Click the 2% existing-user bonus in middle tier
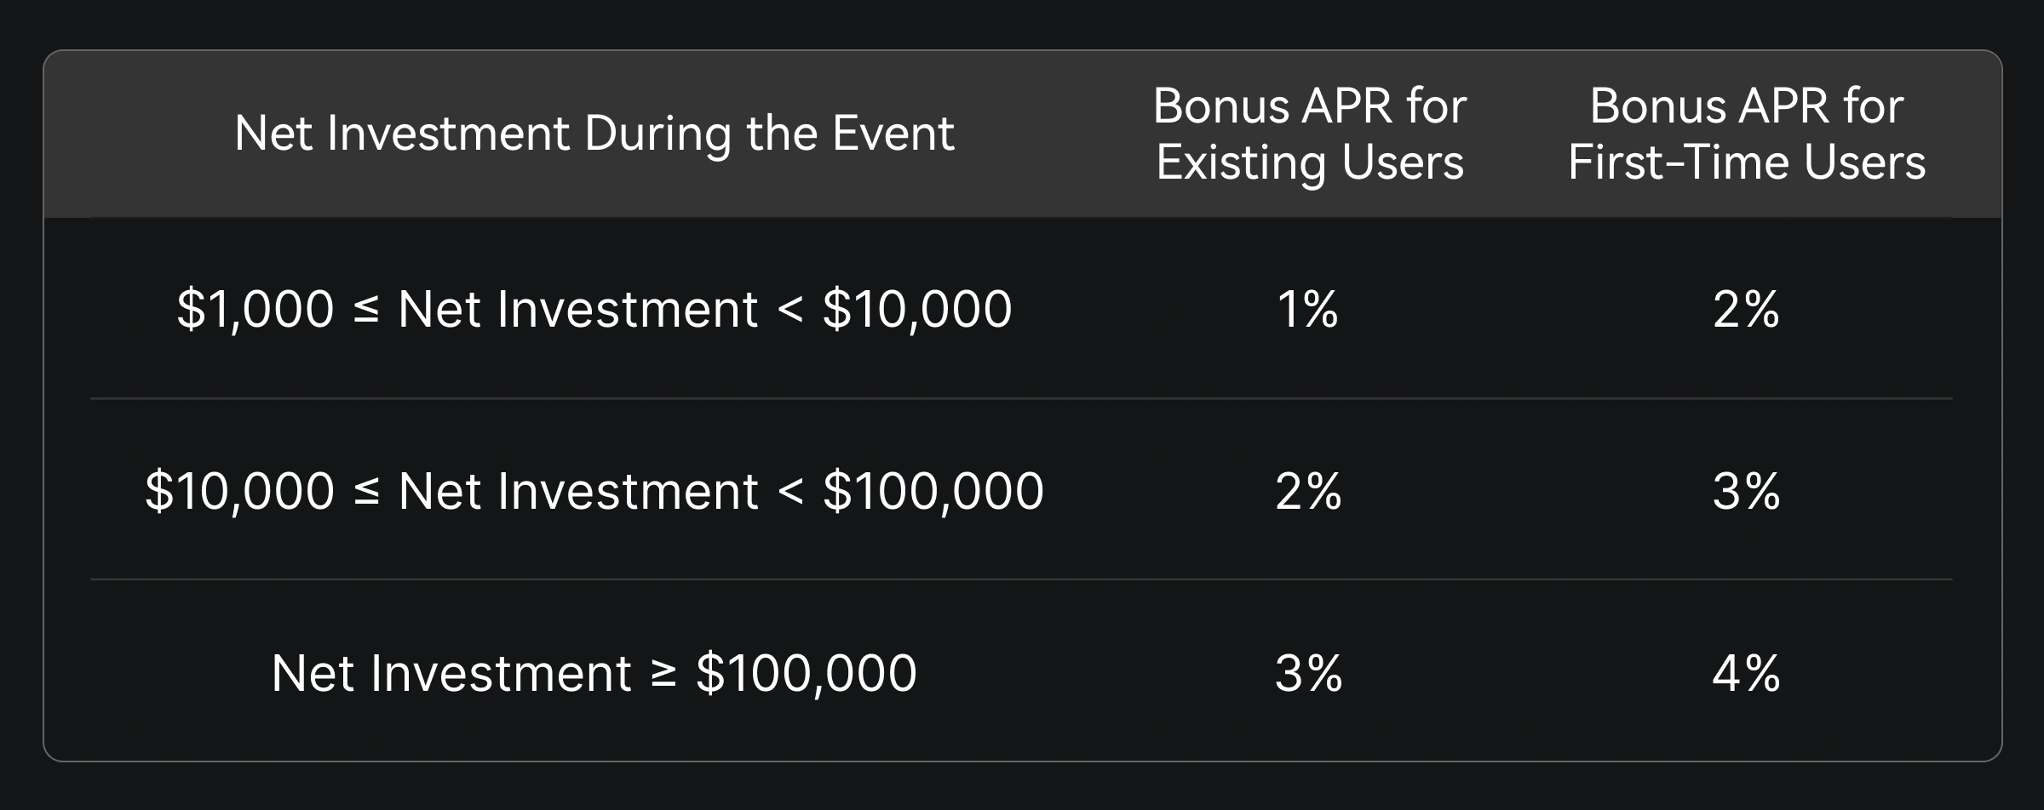Screen dimensions: 2044x810 pyautogui.click(x=1308, y=491)
